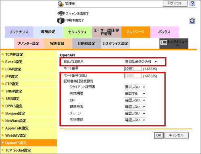Open DPWS設定 in the sidebar
Screen dimensions: 201x154
[x=29, y=106]
